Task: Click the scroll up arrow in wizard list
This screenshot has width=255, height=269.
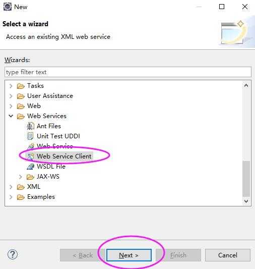Action: (246, 85)
